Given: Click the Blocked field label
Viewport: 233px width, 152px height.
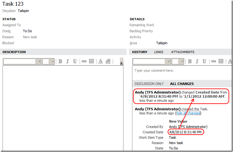Looking at the screenshot, I should point(8,43).
